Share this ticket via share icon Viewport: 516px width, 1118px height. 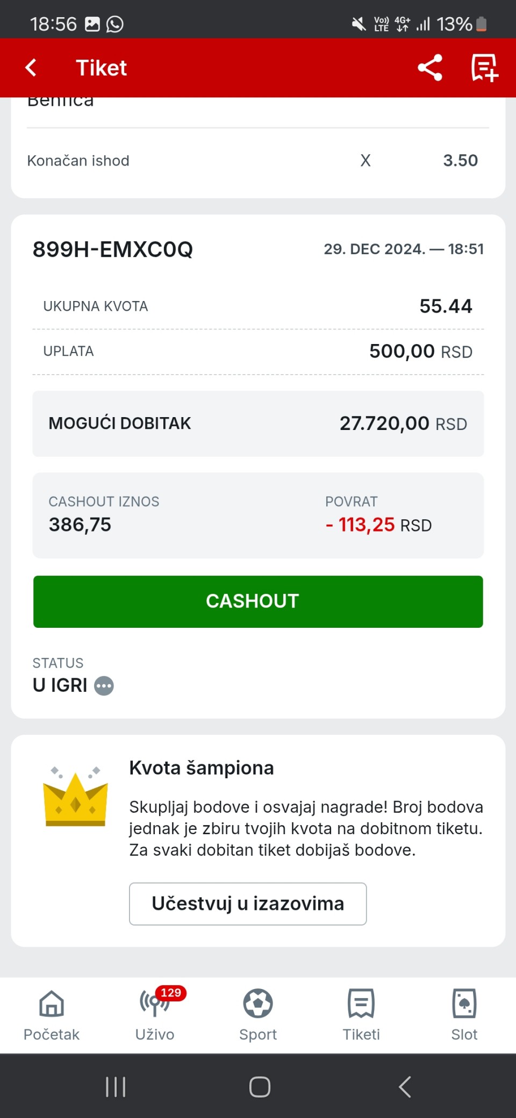pyautogui.click(x=430, y=68)
